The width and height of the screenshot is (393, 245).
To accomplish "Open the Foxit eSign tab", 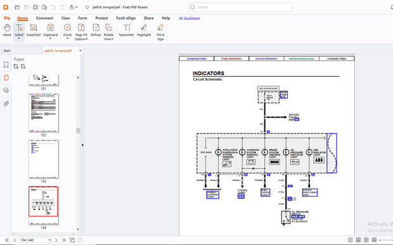I will point(126,18).
